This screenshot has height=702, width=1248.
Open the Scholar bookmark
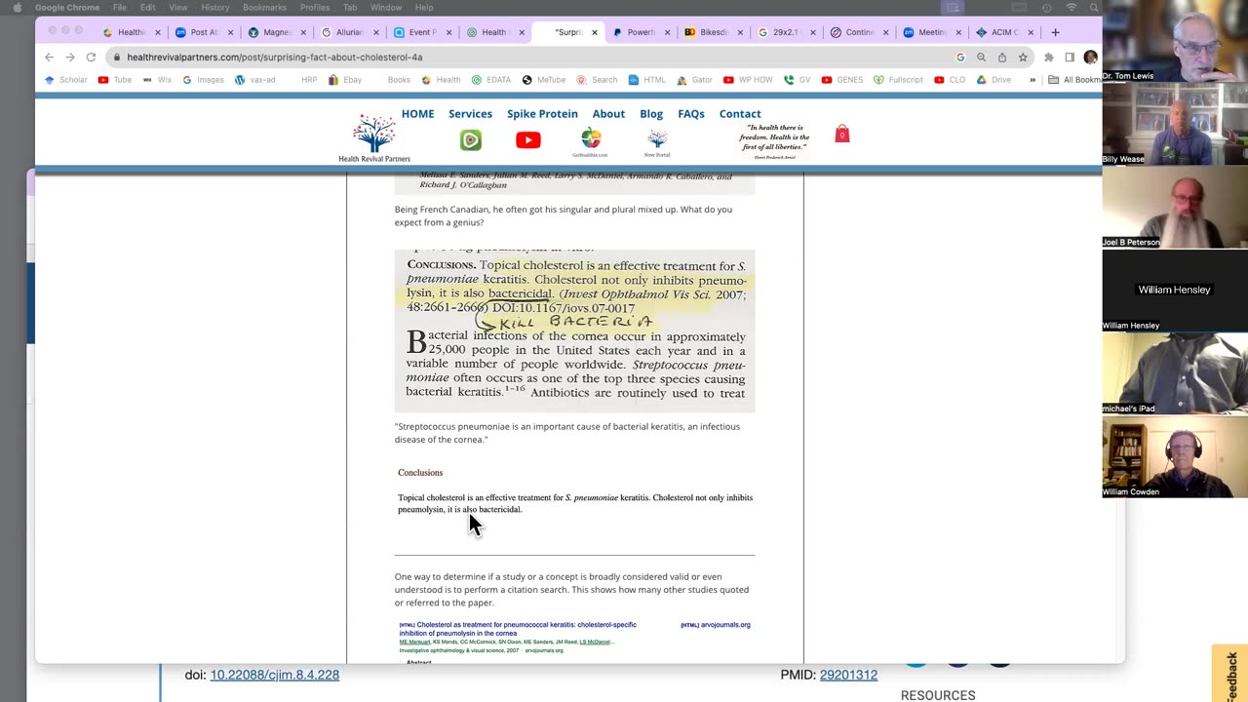point(65,80)
